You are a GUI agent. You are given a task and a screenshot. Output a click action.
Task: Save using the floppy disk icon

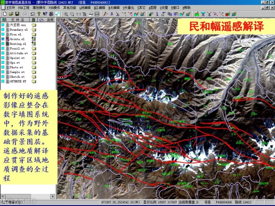(17, 14)
